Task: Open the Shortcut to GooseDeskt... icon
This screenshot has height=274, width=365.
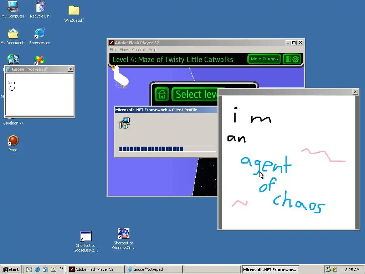Action: pyautogui.click(x=86, y=242)
